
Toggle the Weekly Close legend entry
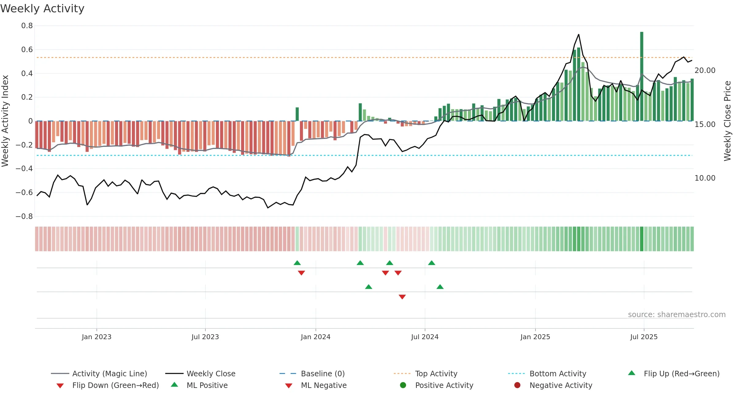point(200,374)
